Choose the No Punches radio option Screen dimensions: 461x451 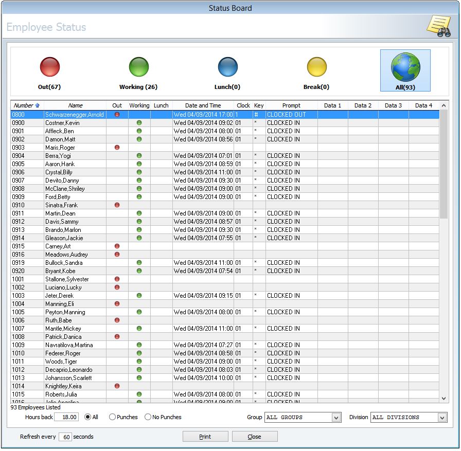(x=148, y=417)
